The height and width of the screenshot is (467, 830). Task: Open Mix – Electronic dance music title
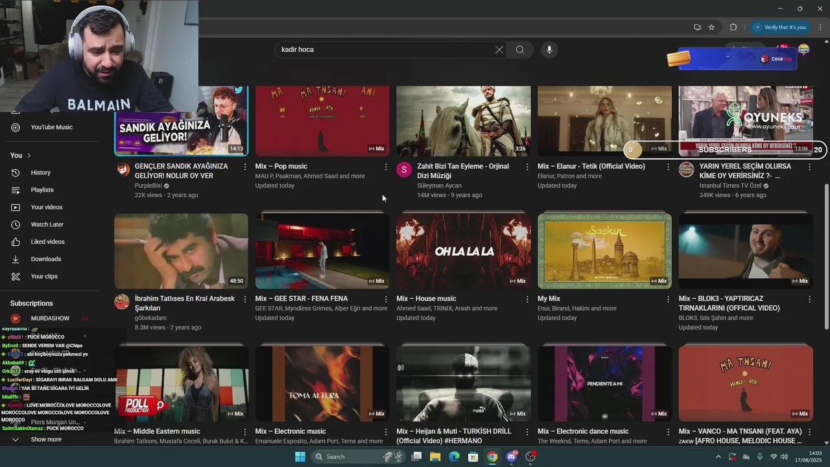pos(583,431)
